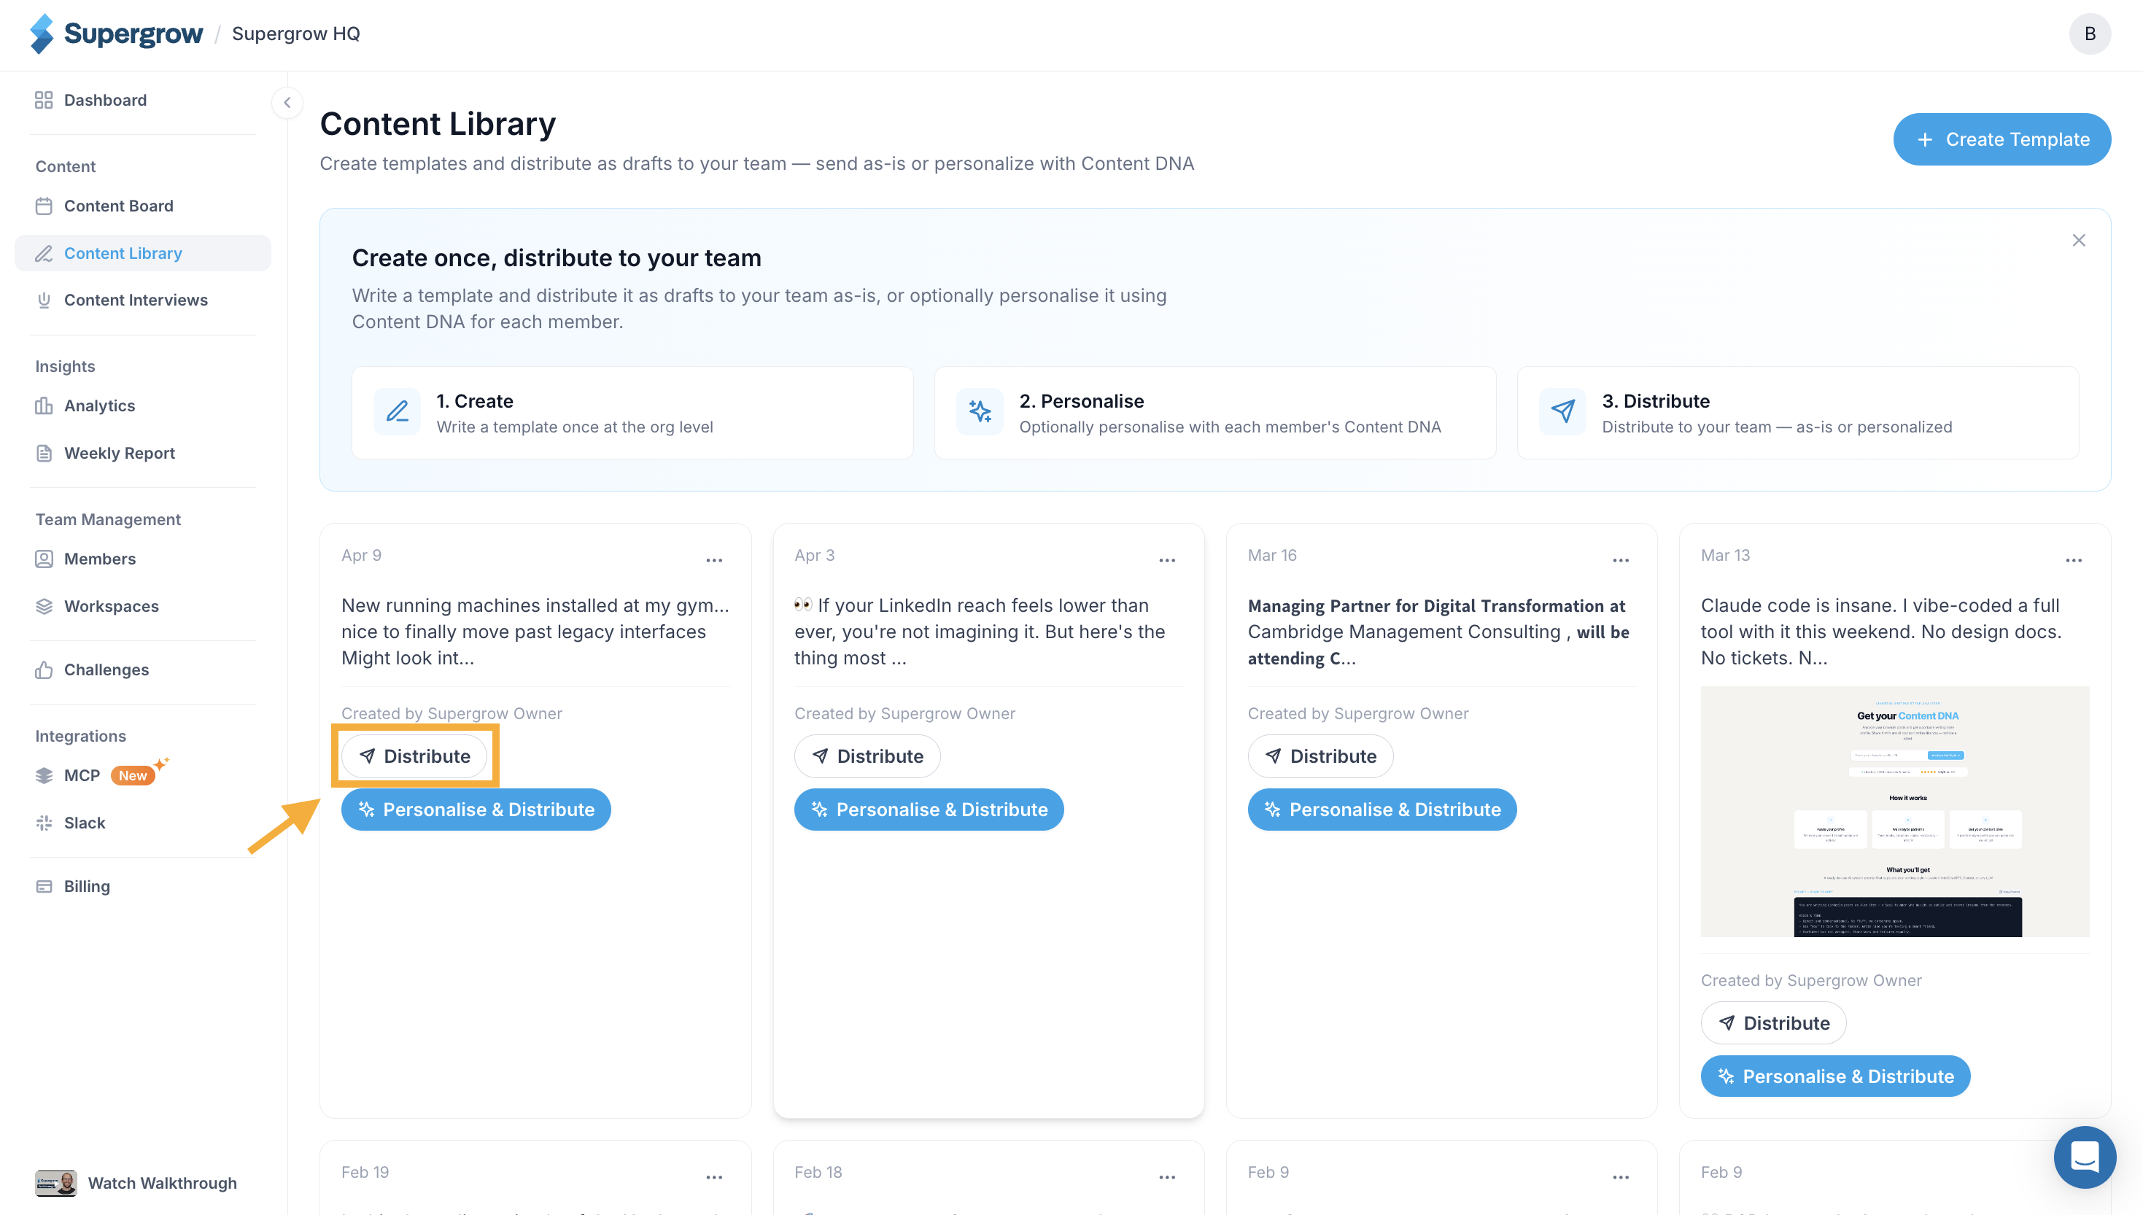
Task: Open the user avatar B menu
Action: pos(2089,34)
